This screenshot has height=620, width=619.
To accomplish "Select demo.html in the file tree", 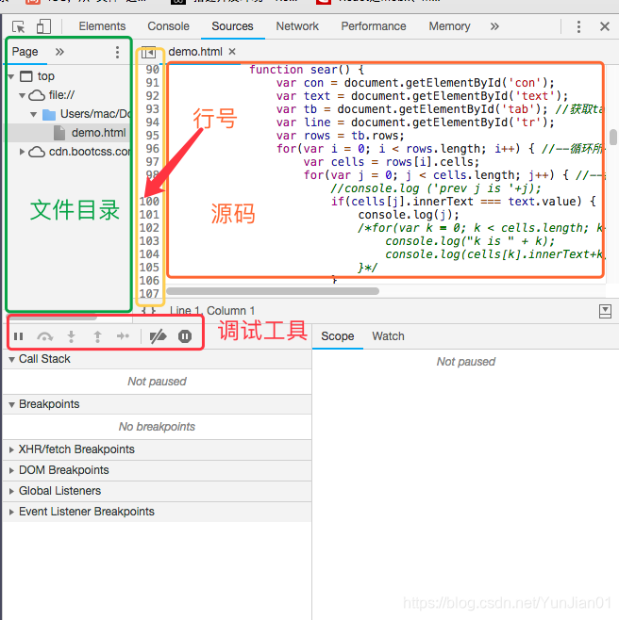I will [x=98, y=133].
